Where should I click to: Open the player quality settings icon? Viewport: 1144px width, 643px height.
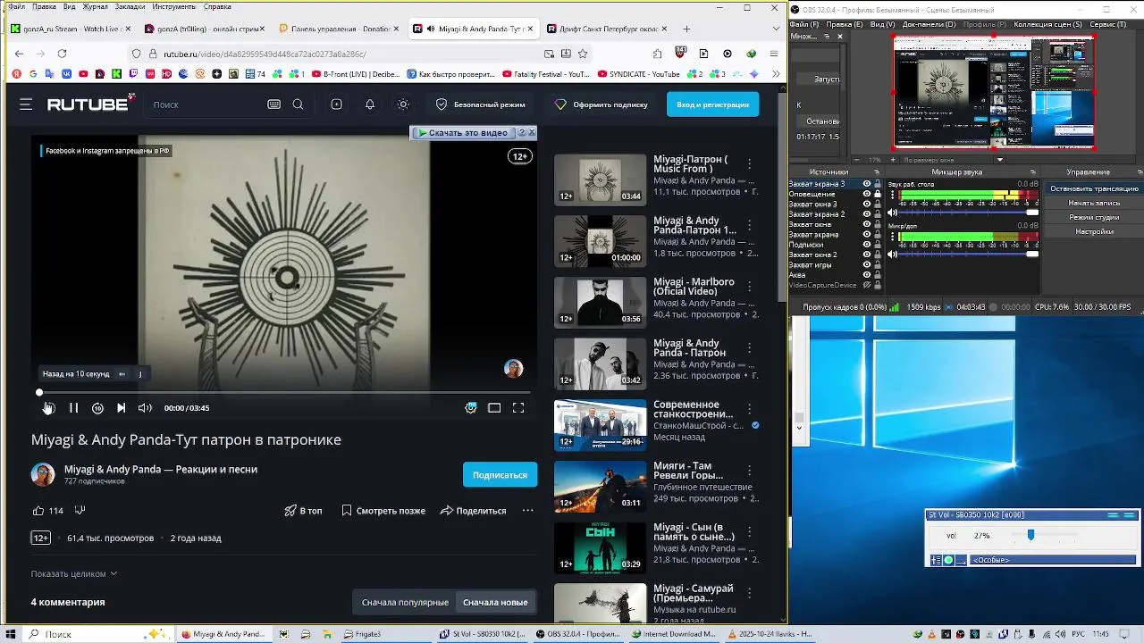(471, 408)
